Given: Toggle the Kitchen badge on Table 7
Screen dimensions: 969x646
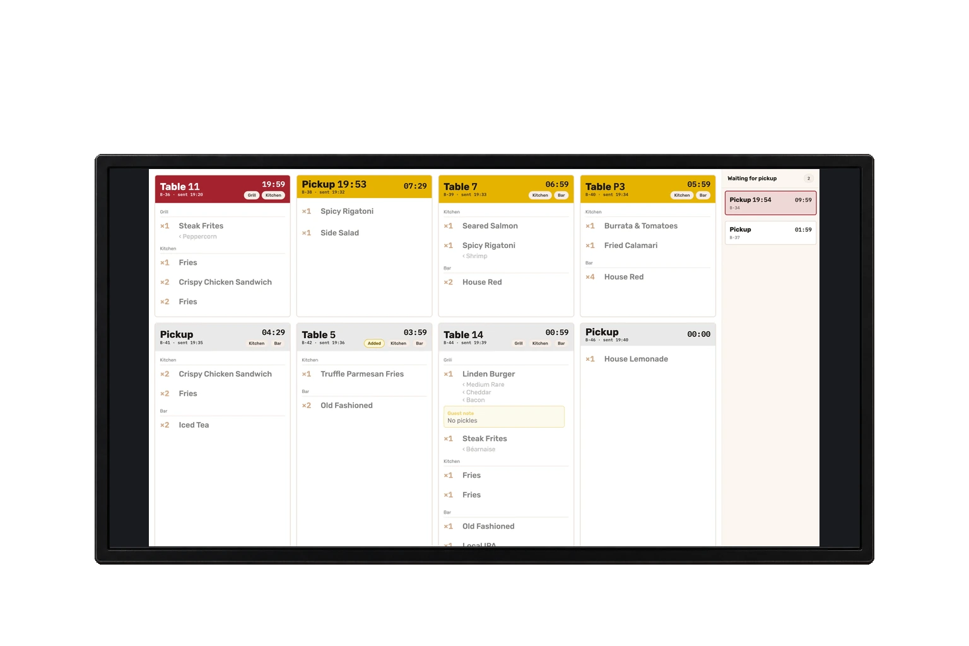Looking at the screenshot, I should pyautogui.click(x=540, y=196).
